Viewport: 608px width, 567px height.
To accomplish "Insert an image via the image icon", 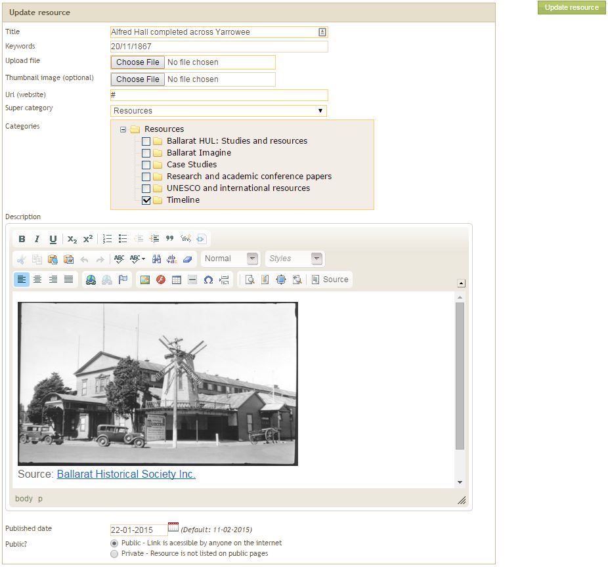I will (x=145, y=280).
